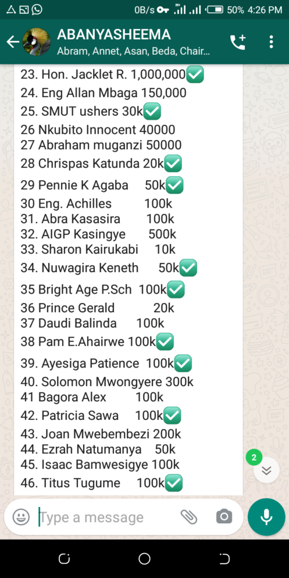Jump to latest messages with double-chevron button
Image resolution: width=289 pixels, height=578 pixels.
266,470
